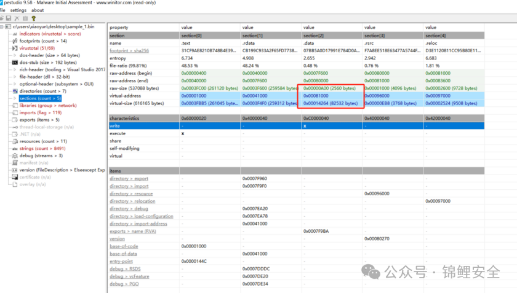This screenshot has height=293, width=517.
Task: Click the .NET node icon
Action: click(15, 135)
